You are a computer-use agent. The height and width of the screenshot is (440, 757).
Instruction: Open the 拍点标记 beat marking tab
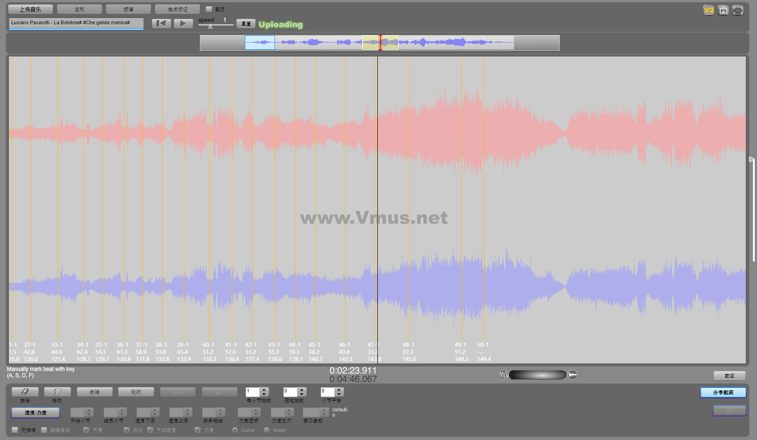click(177, 9)
